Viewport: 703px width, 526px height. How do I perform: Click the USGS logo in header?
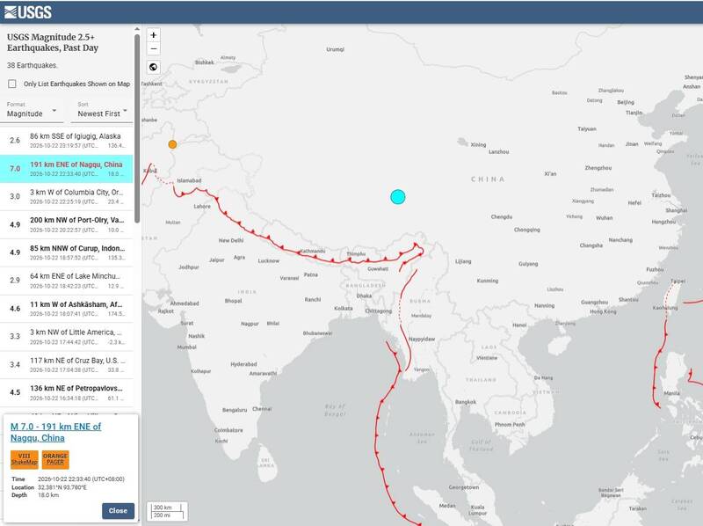point(28,12)
